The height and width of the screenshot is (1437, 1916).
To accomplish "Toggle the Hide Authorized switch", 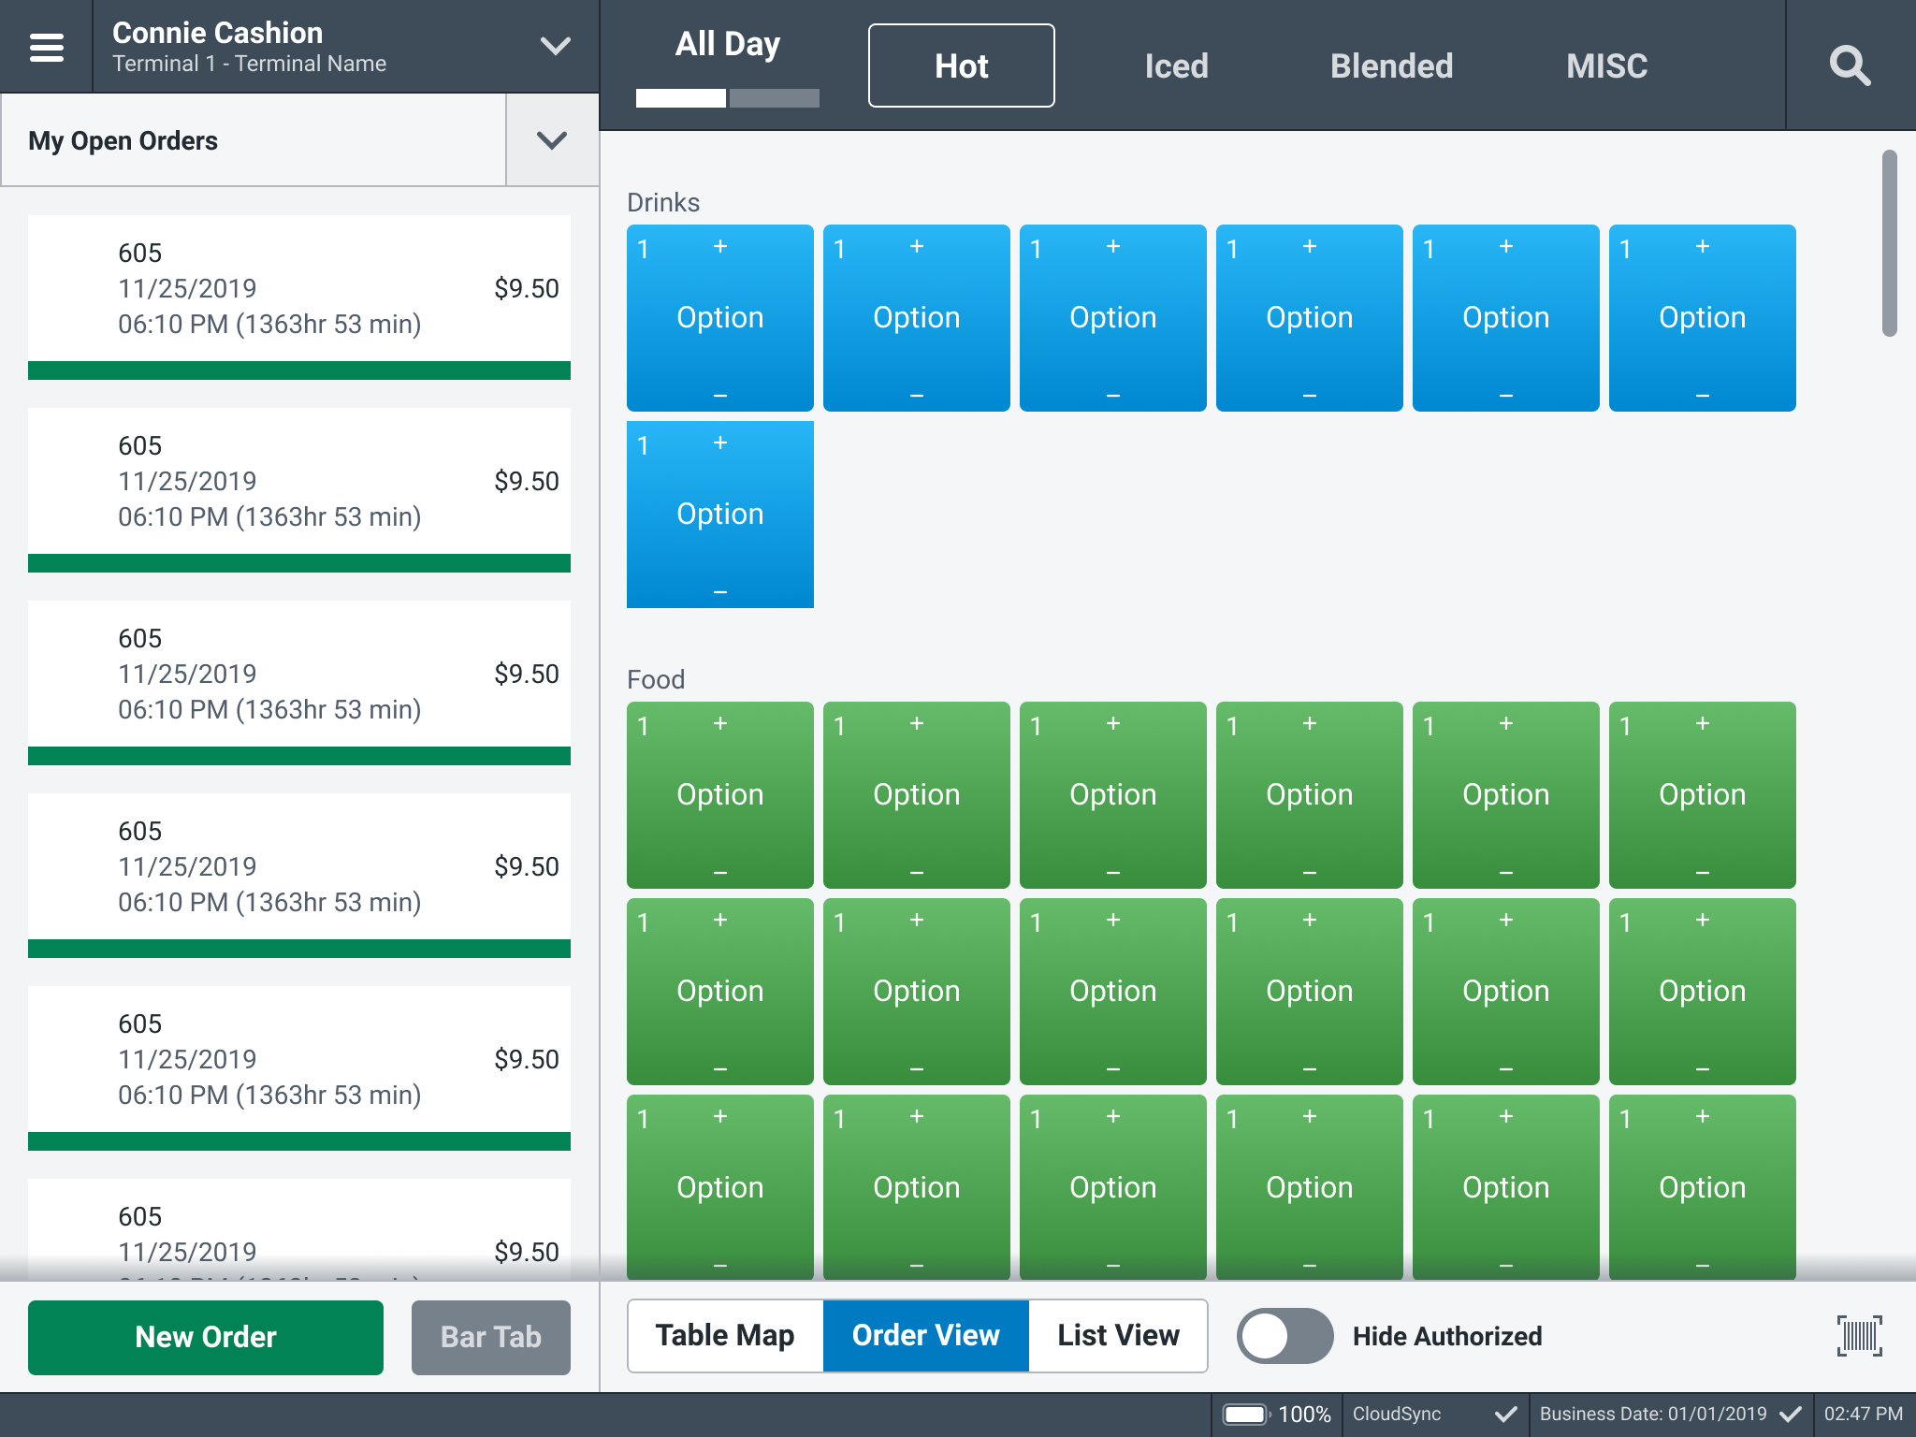I will [x=1285, y=1336].
